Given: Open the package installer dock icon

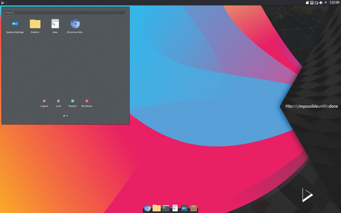Looking at the screenshot, I should pos(194,208).
